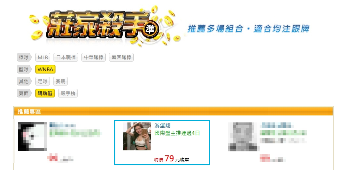Click the 籃球 category label
This screenshot has height=170, width=358.
24,69
